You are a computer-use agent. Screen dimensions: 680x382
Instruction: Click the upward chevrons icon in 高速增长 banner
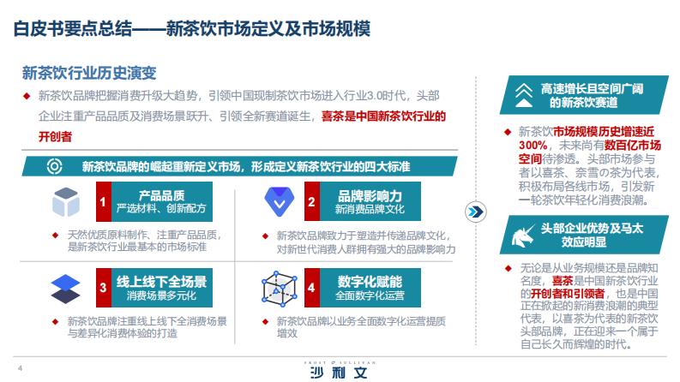tap(523, 95)
